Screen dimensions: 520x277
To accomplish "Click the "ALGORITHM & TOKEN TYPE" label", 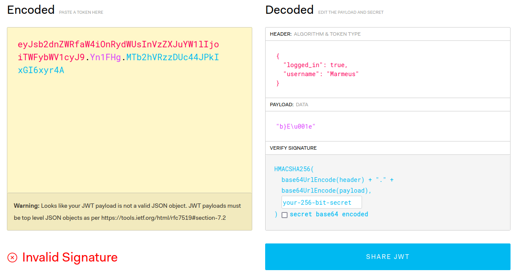I will pos(327,34).
